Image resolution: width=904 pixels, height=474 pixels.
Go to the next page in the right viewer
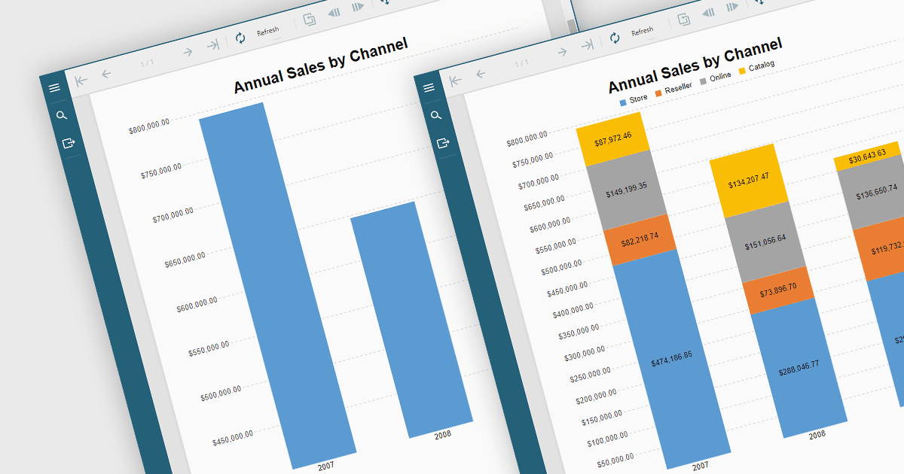[562, 51]
